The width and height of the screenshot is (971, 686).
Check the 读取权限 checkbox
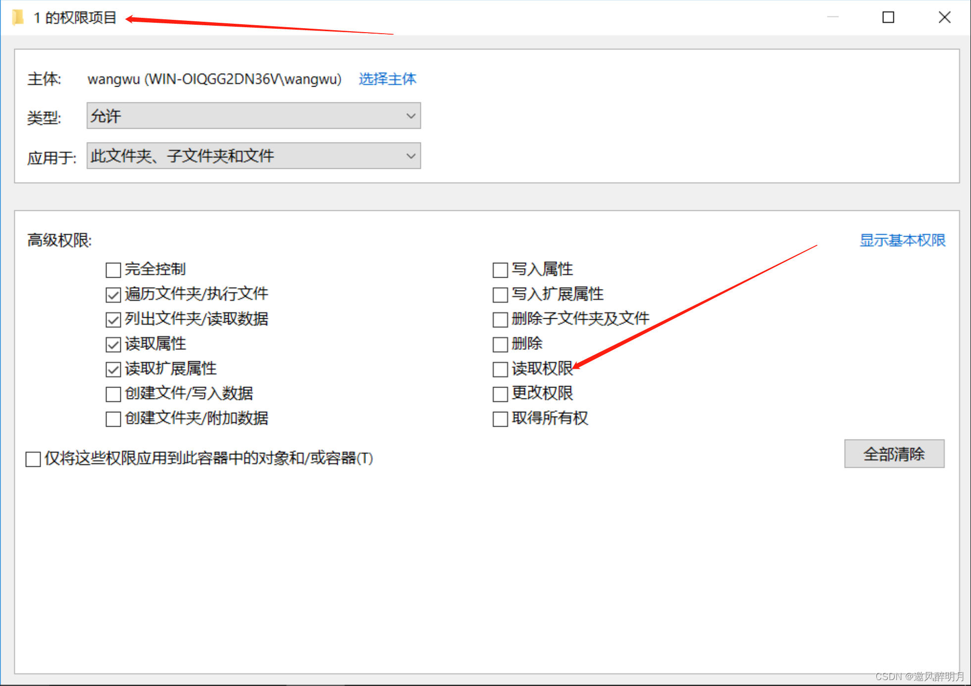coord(500,369)
